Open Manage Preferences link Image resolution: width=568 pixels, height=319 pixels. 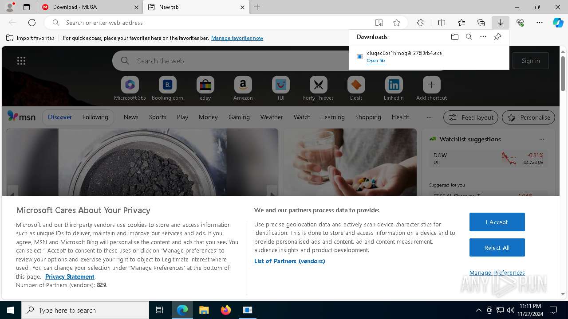click(497, 272)
